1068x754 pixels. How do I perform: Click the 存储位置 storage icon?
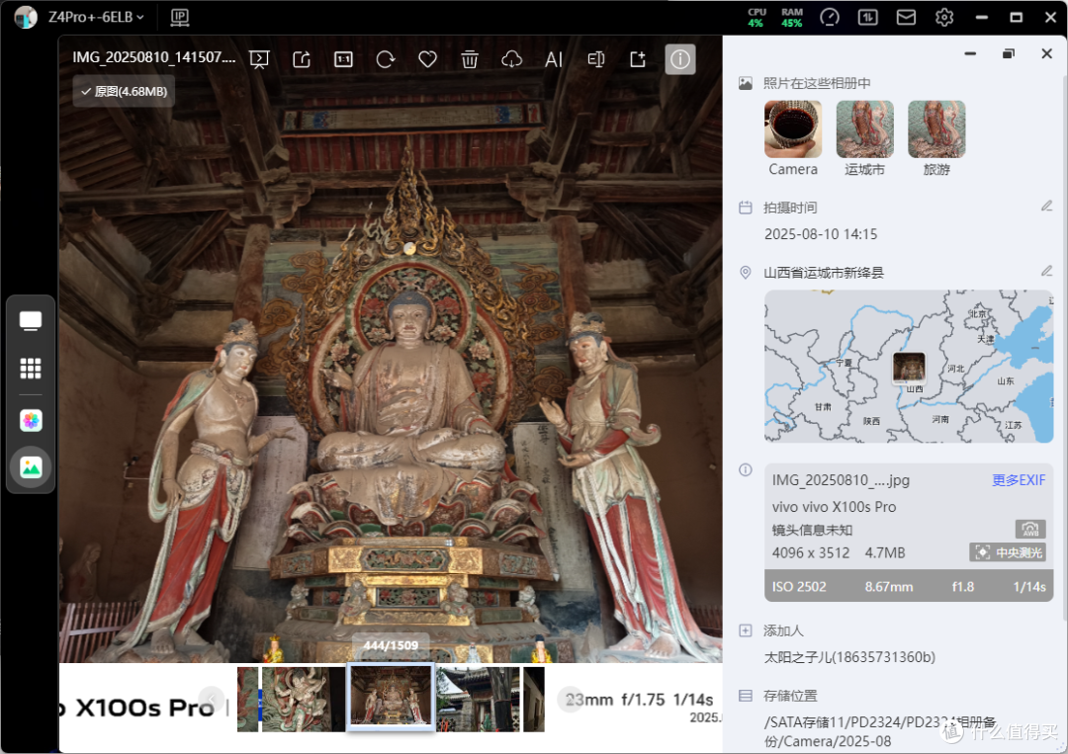coord(746,696)
